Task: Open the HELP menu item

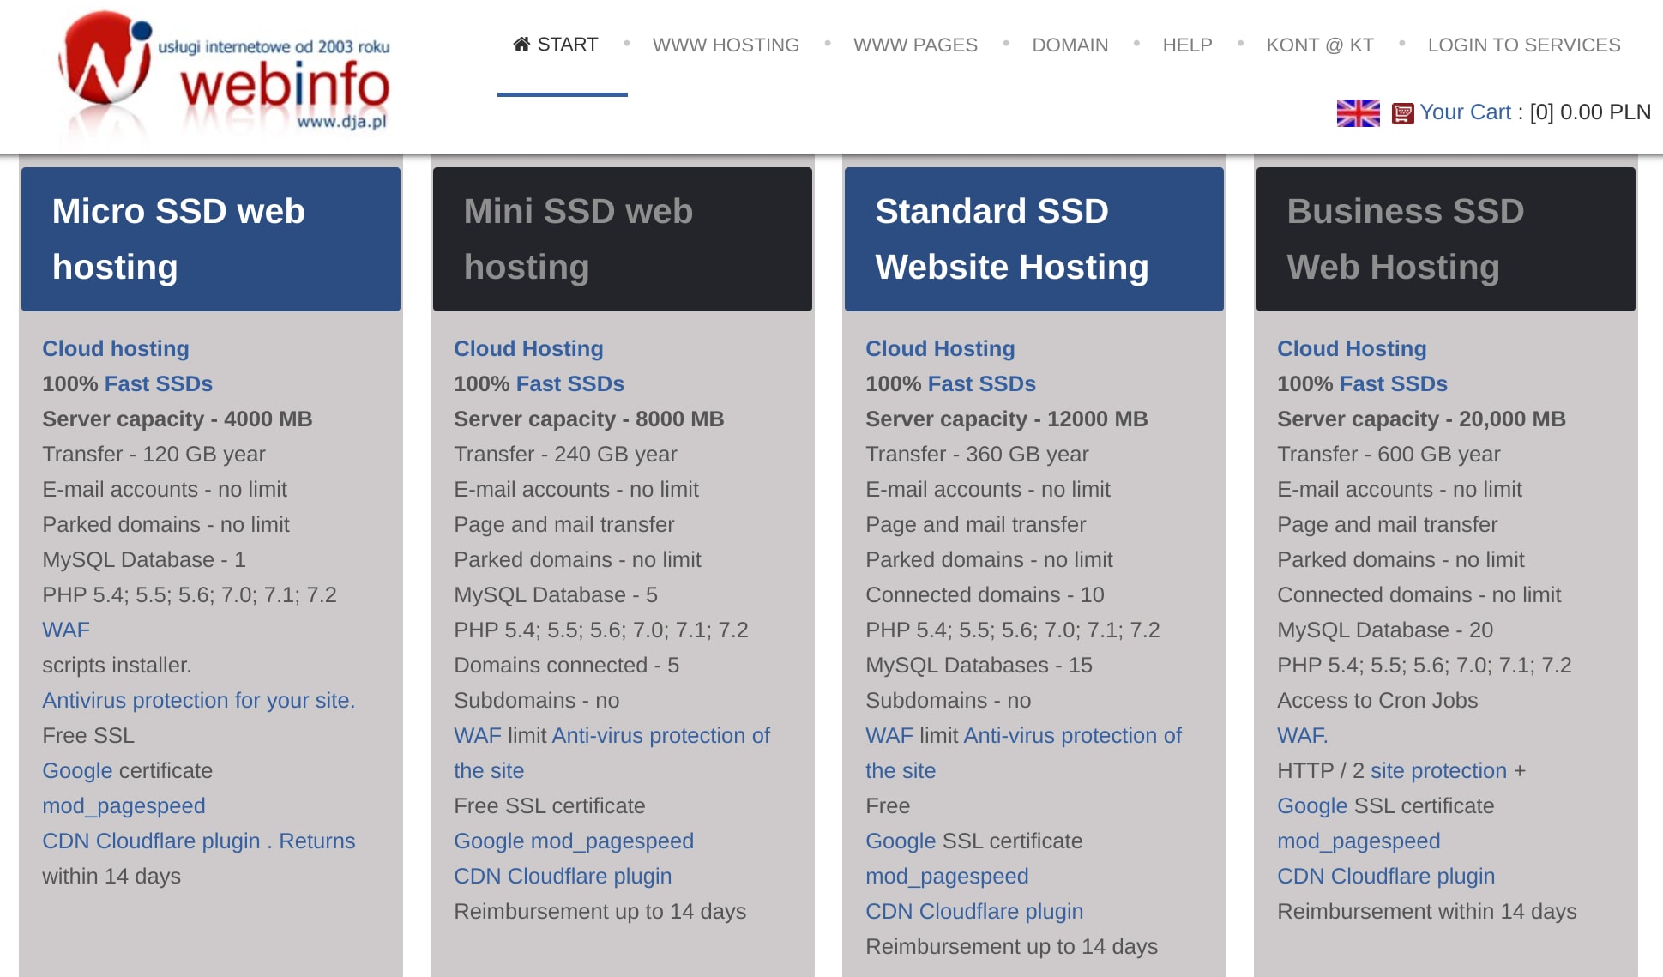Action: click(1187, 45)
